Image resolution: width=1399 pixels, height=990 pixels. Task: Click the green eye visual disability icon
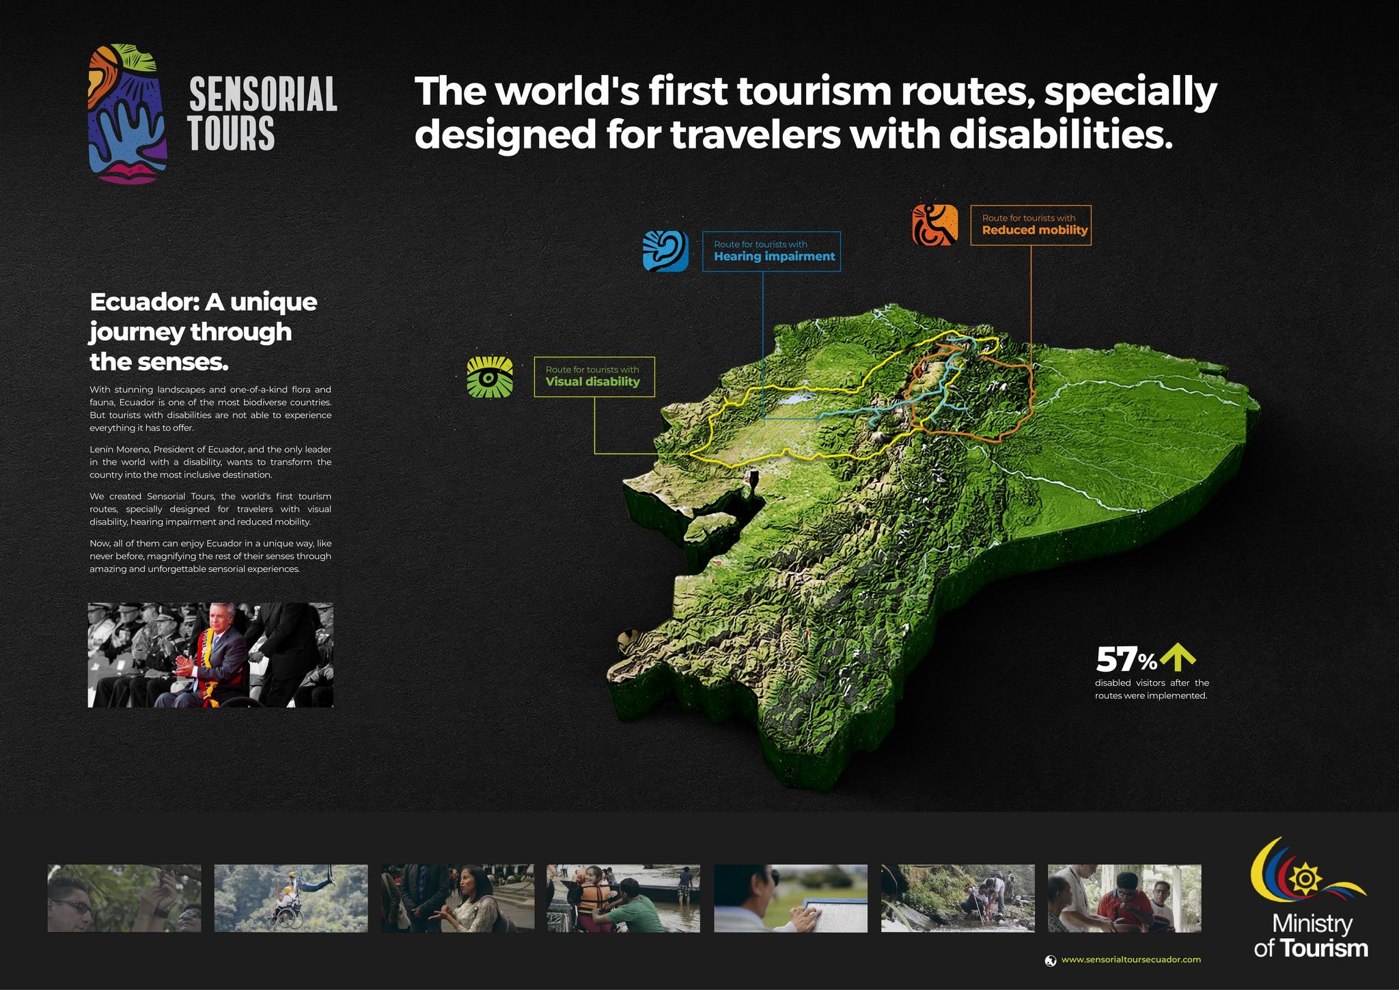tap(490, 376)
